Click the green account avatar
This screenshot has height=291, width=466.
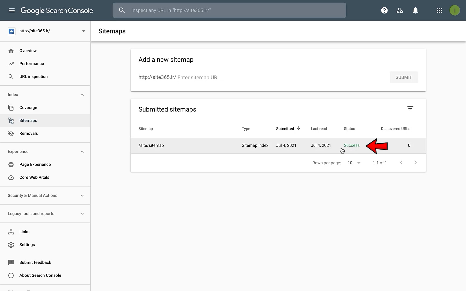pyautogui.click(x=455, y=11)
